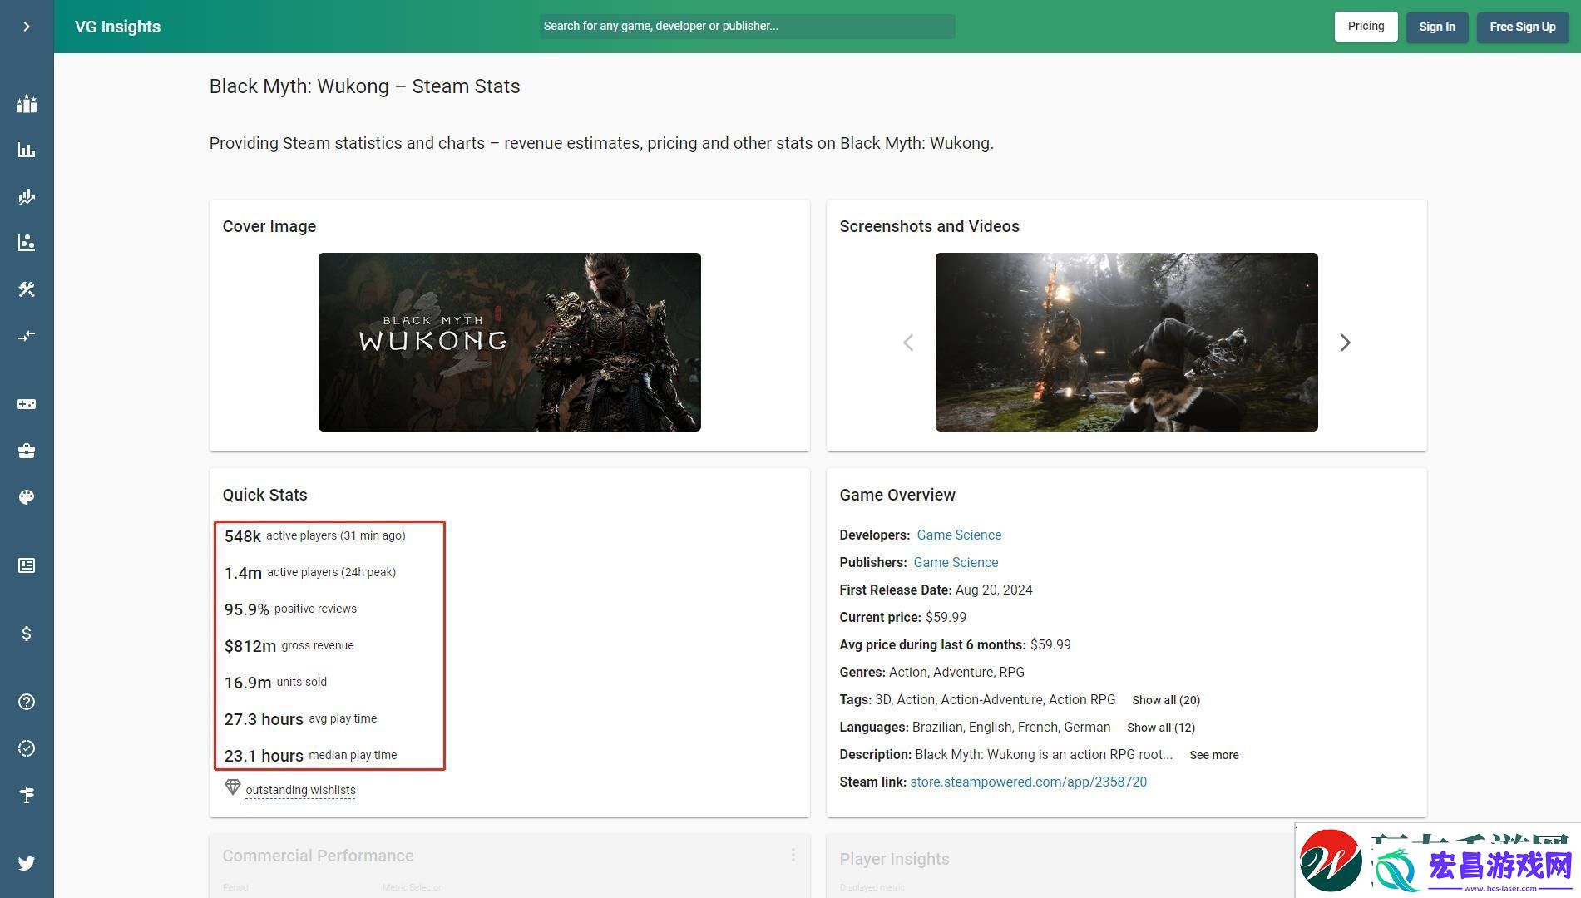Viewport: 1581px width, 898px height.
Task: Expand description with See more
Action: point(1213,755)
